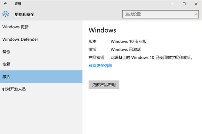Open Windows 更新 section
Viewport: 202px width, 134px height.
41,27
